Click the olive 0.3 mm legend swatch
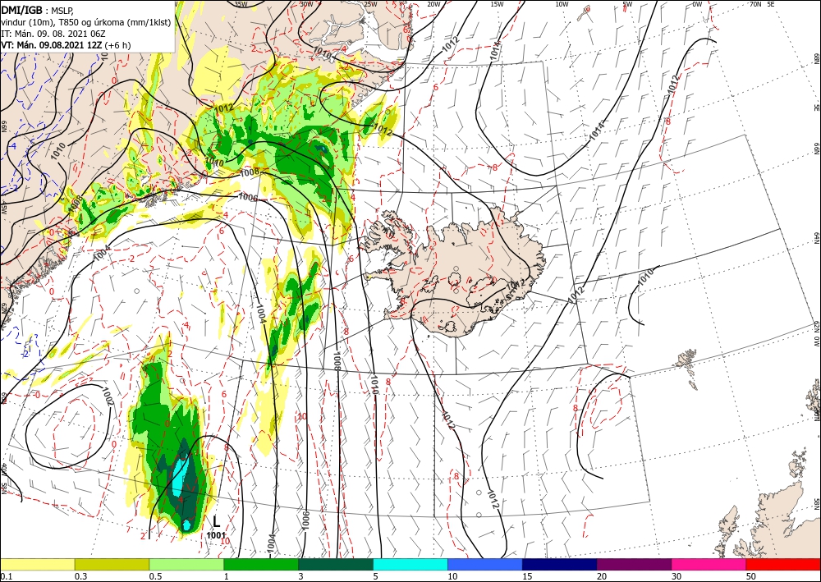Image resolution: width=821 pixels, height=582 pixels. click(x=112, y=564)
